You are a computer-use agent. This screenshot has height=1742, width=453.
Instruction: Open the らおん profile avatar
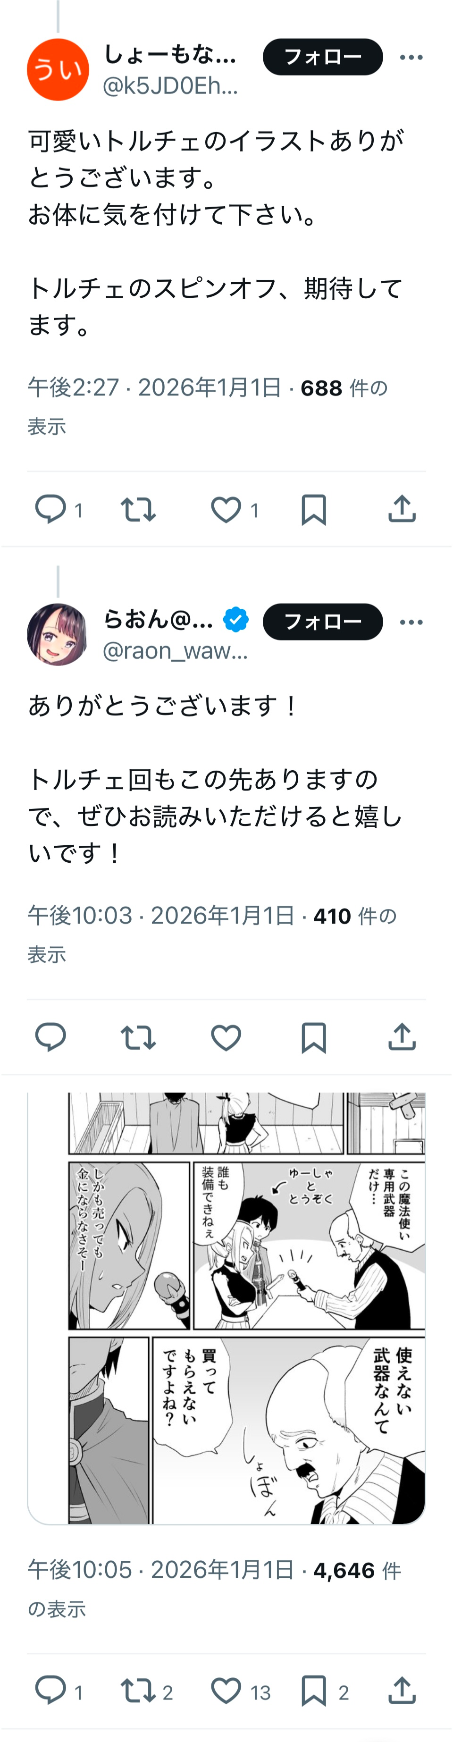tap(58, 634)
